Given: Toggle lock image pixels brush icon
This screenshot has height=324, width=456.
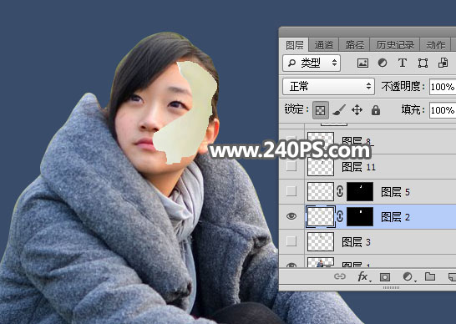Looking at the screenshot, I should [339, 110].
